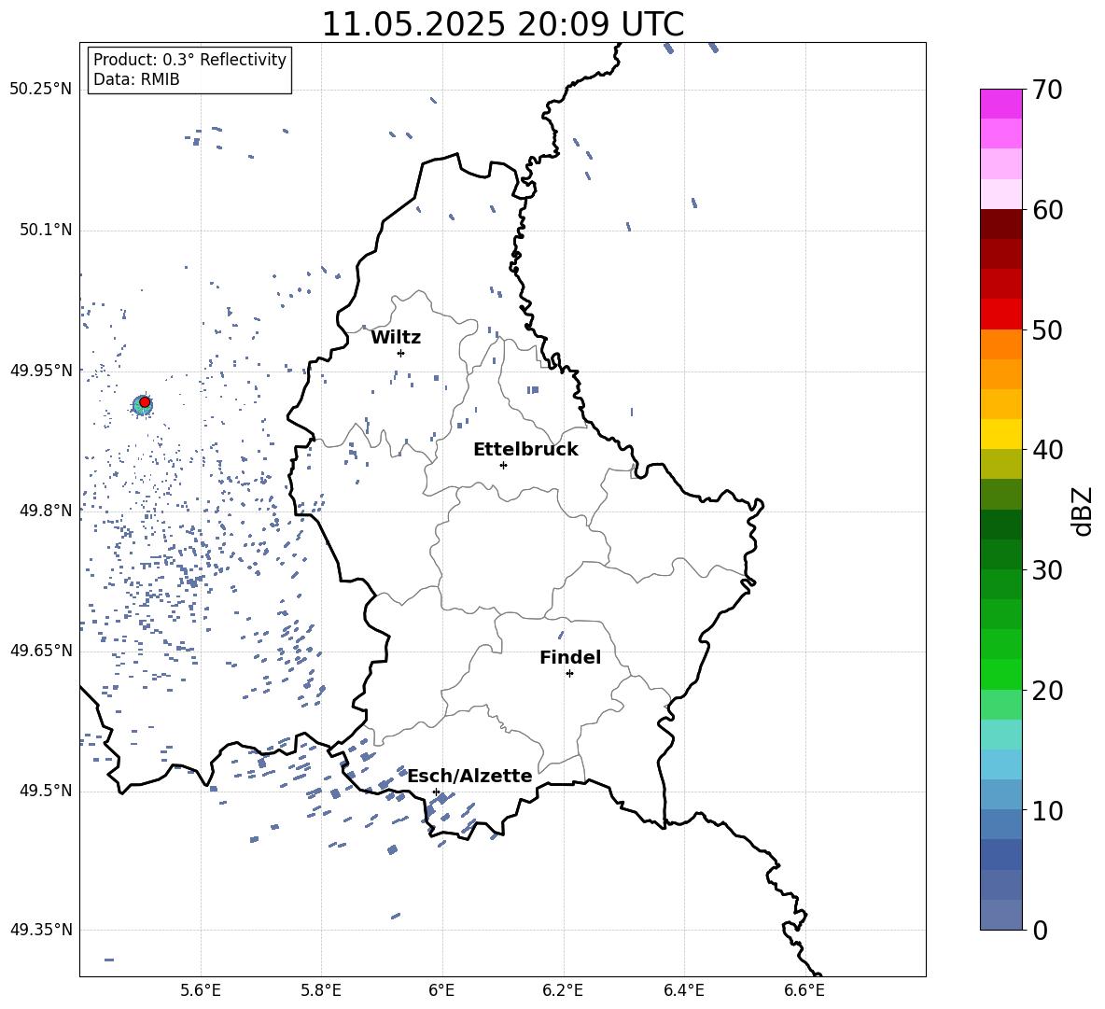Click the red radar site marker
1105x1009 pixels.
coord(145,402)
